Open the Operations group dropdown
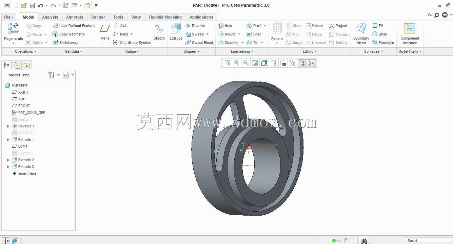 26,51
